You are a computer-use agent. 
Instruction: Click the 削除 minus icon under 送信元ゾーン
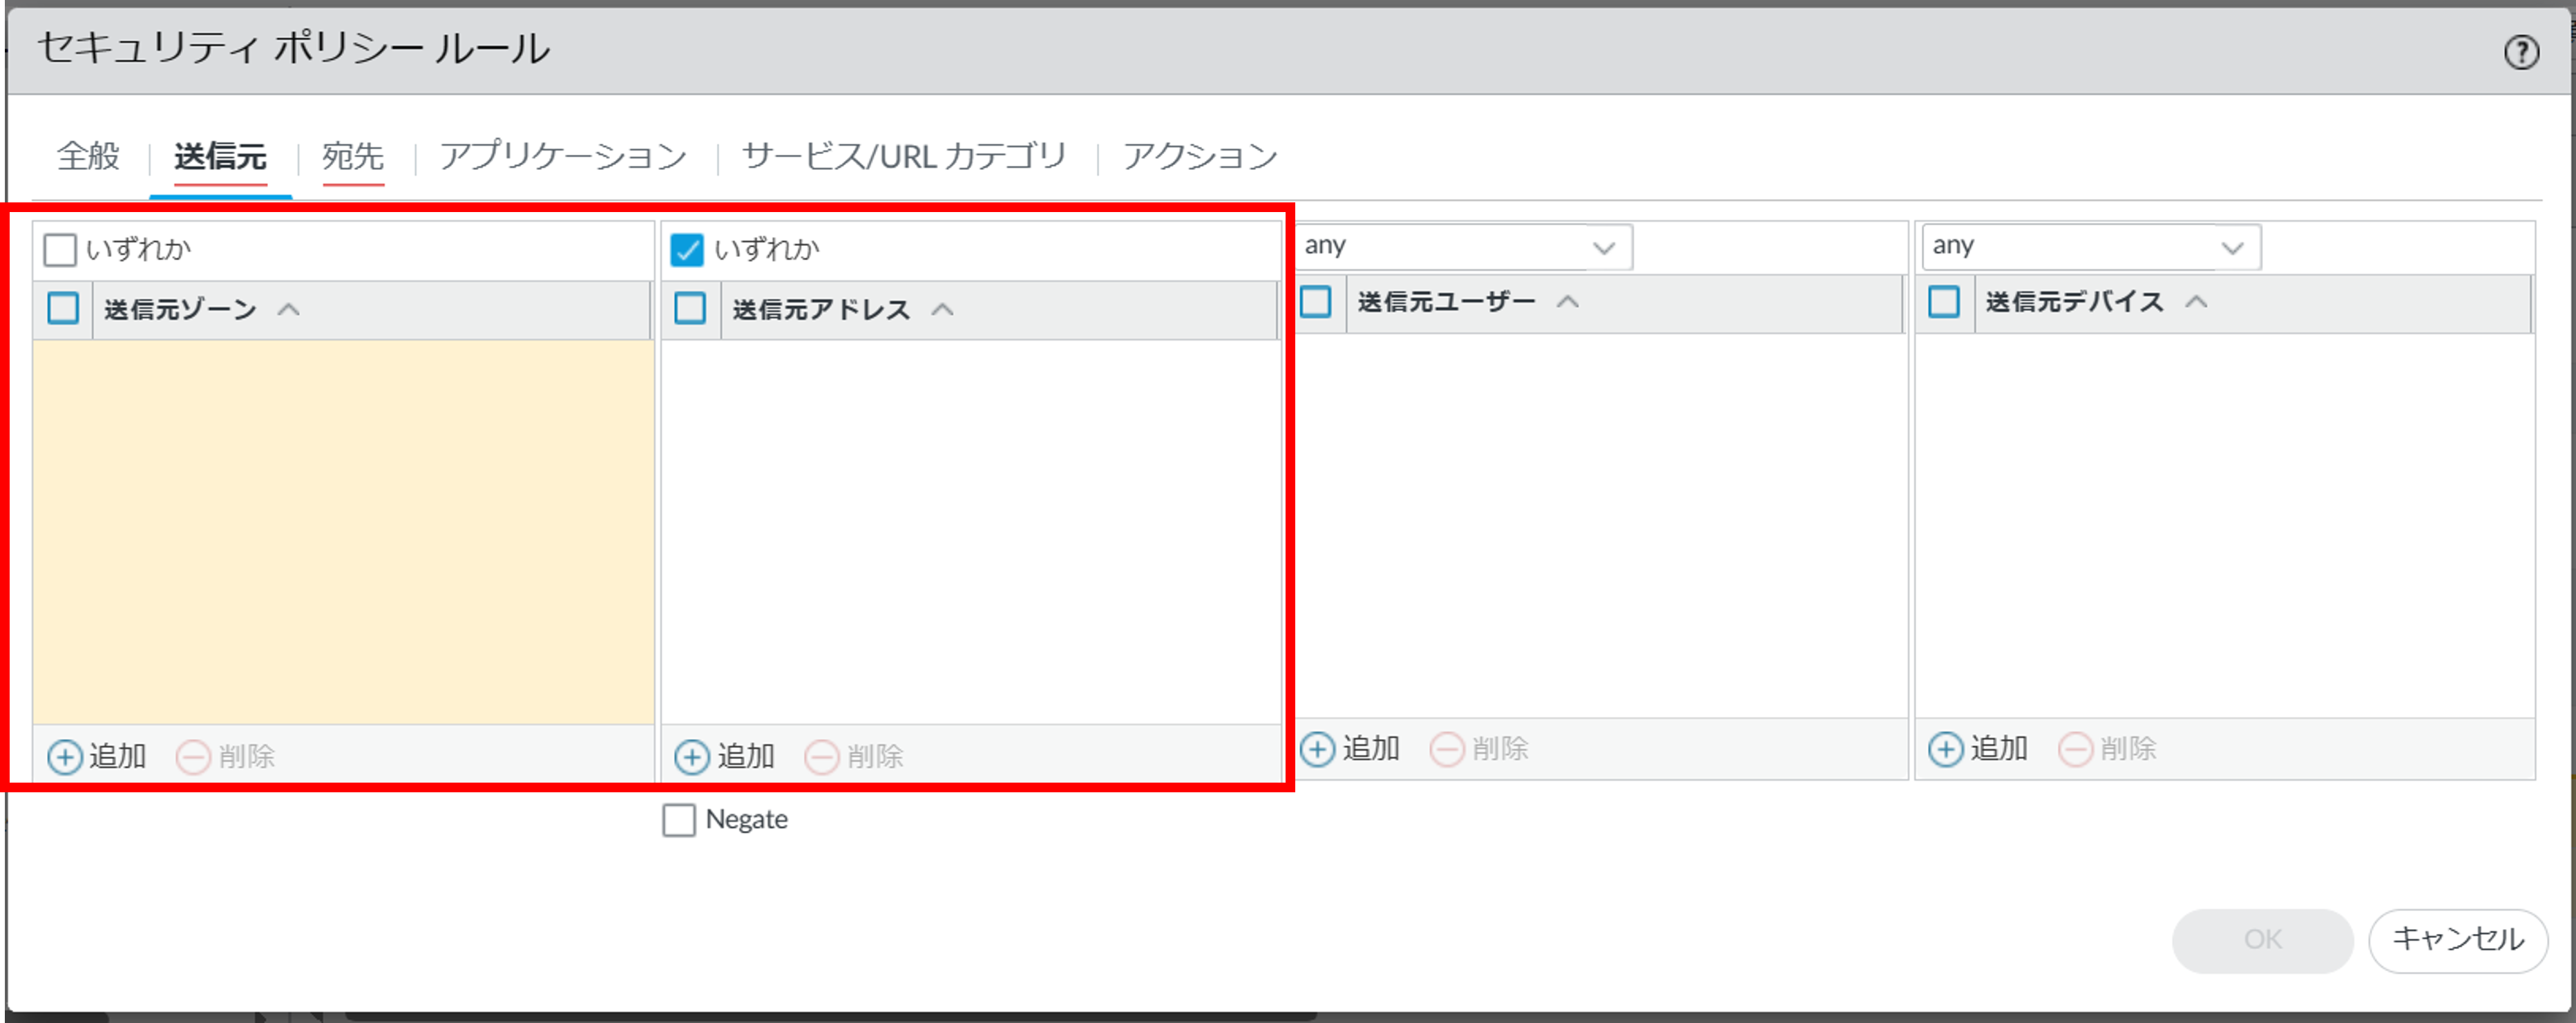(193, 756)
